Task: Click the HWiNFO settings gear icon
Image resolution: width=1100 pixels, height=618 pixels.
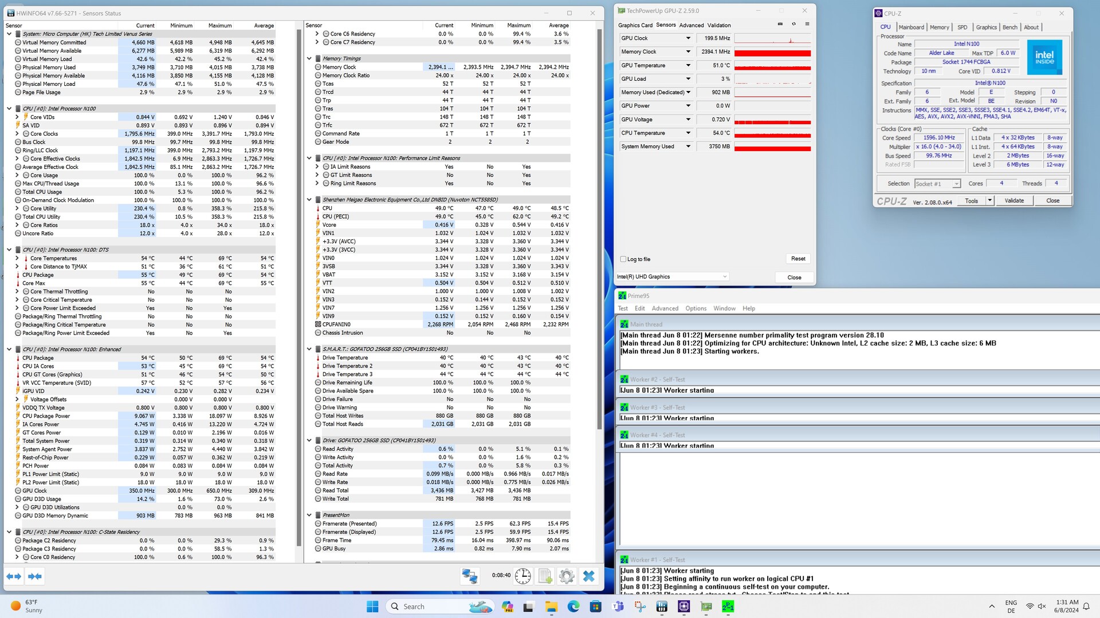Action: point(566,576)
